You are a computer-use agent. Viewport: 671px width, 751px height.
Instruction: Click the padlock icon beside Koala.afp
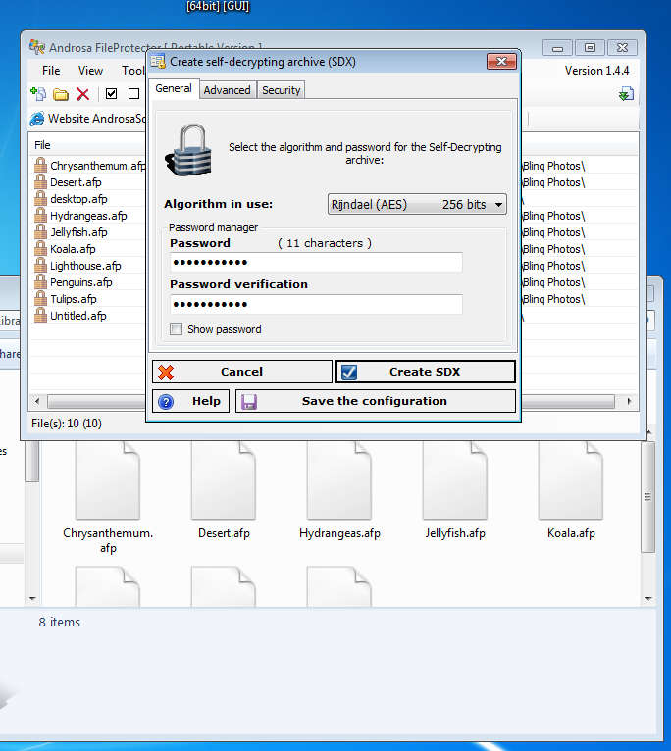coord(41,249)
